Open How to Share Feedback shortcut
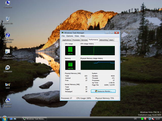This screenshot has height=121, width=162. (8, 38)
